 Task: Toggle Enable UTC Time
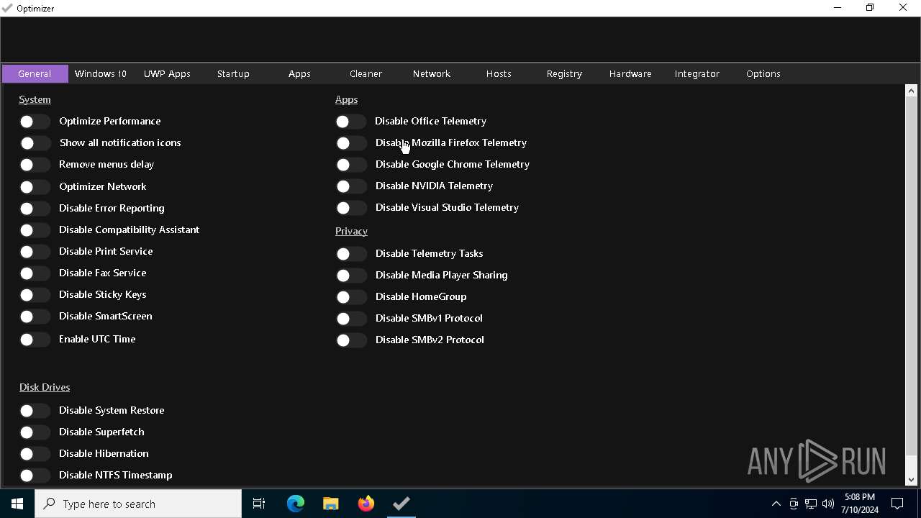click(x=35, y=340)
